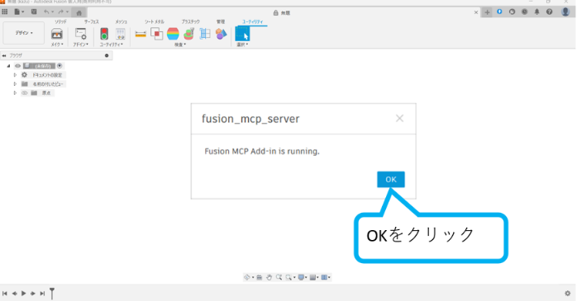577x301 pixels.
Task: Switch to the ソリッド tab
Action: click(60, 21)
